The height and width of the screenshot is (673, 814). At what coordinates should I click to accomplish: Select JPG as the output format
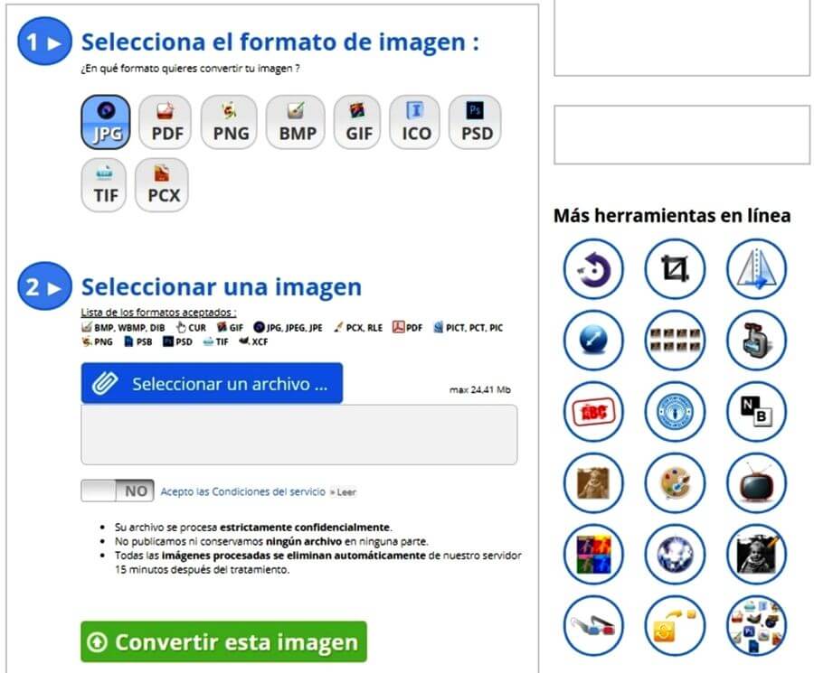[x=106, y=122]
